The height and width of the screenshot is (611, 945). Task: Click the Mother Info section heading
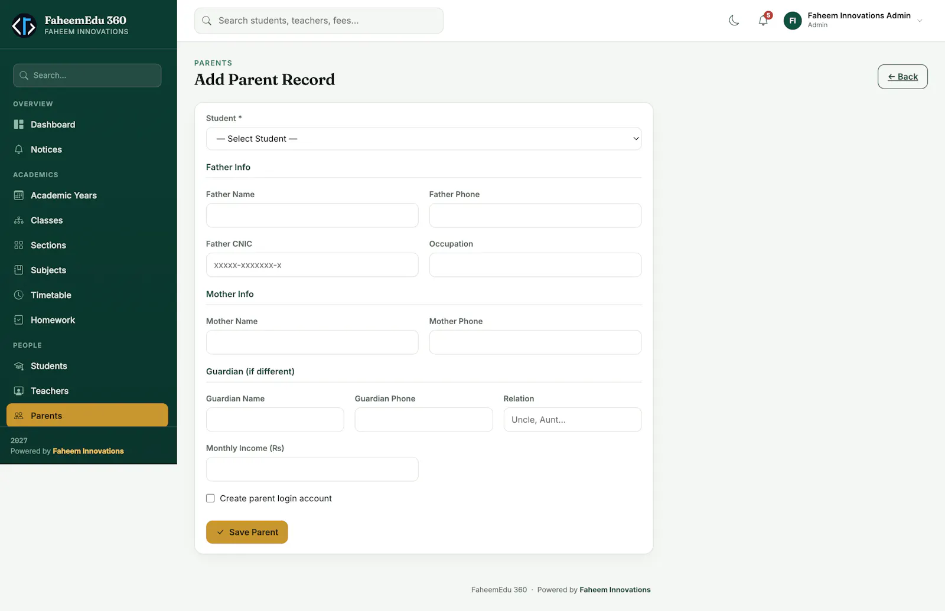coord(230,294)
